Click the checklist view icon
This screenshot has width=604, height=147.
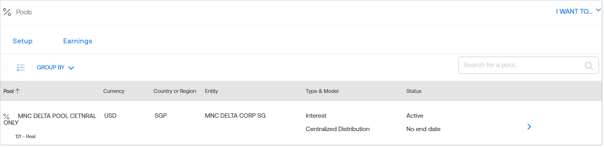(21, 67)
